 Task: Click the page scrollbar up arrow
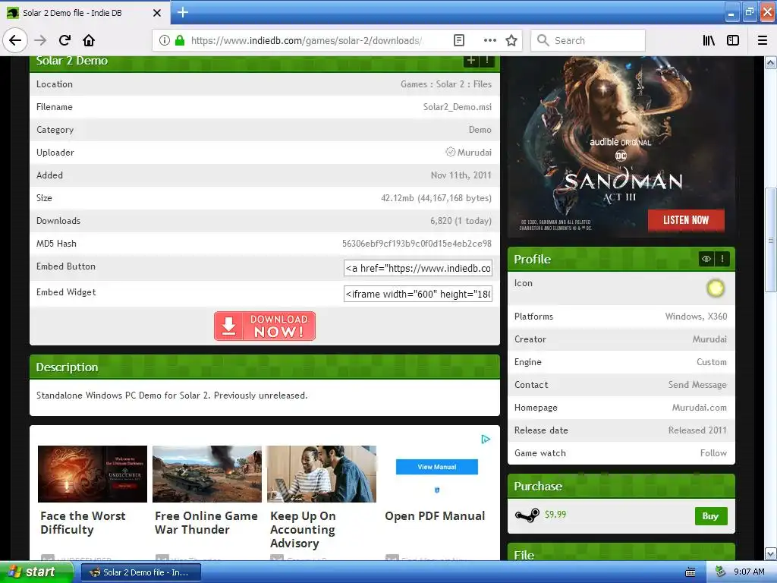(x=771, y=62)
